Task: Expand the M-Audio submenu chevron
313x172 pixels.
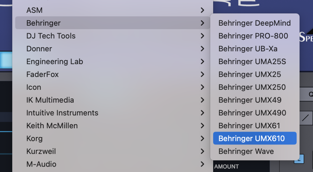Action: (203, 164)
